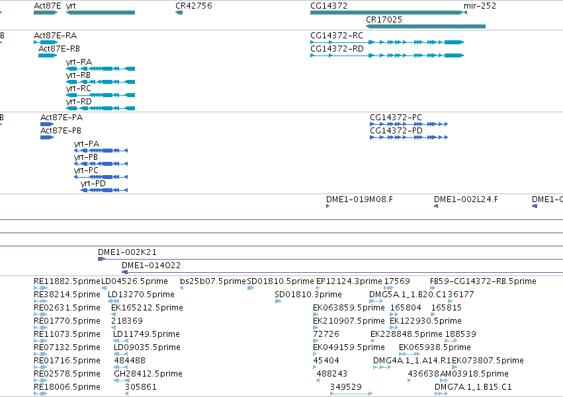Image resolution: width=563 pixels, height=397 pixels.
Task: Select the Act87E gene label
Action: click(x=48, y=6)
